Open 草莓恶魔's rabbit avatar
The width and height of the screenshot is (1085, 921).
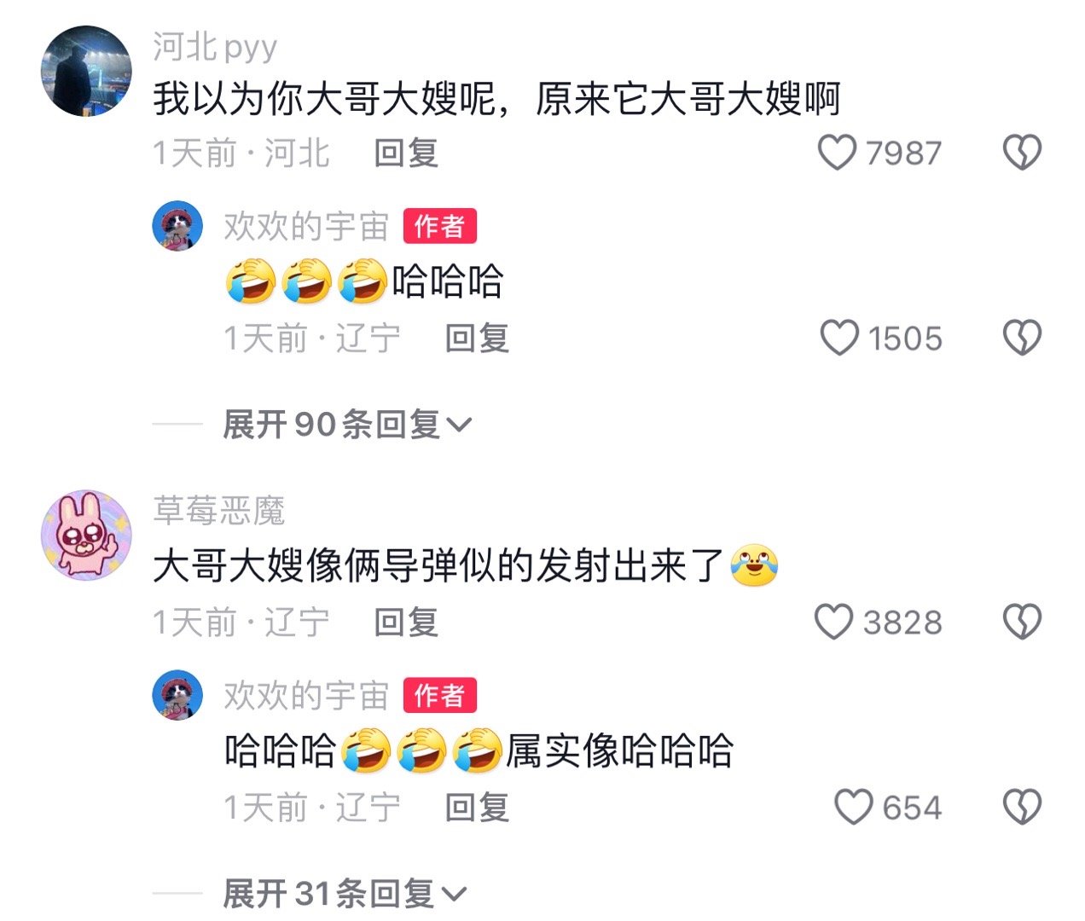[x=86, y=535]
